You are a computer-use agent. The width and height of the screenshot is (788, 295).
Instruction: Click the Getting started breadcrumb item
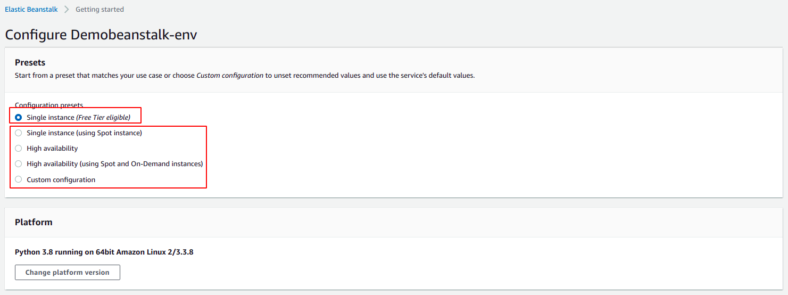click(99, 9)
